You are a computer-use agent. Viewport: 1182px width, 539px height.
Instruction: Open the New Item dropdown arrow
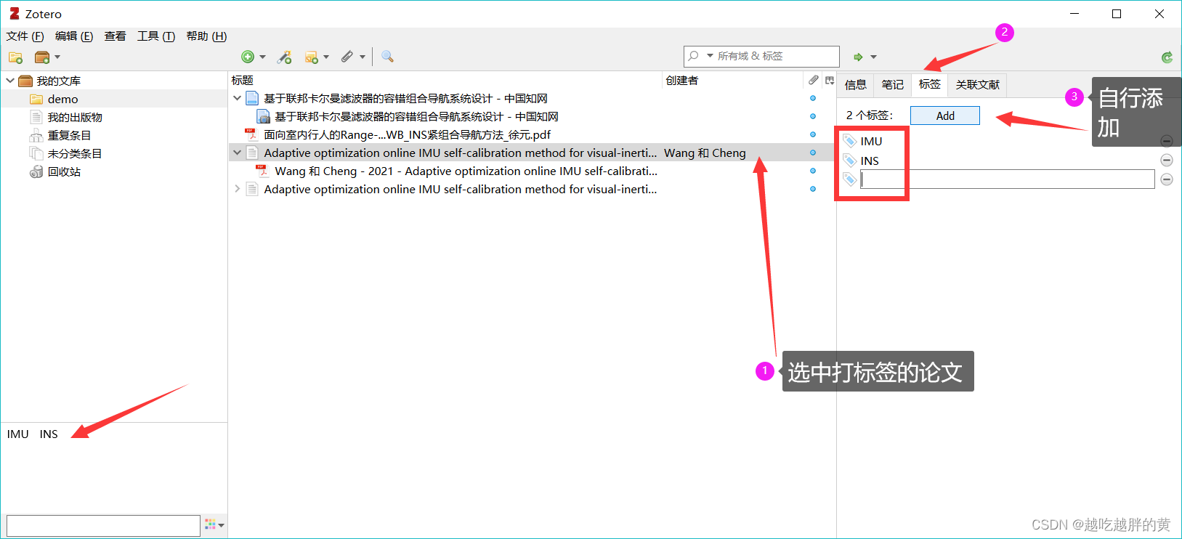[x=262, y=57]
